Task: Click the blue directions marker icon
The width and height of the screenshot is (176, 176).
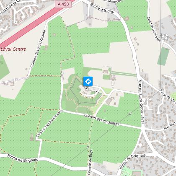Action: pos(88,81)
